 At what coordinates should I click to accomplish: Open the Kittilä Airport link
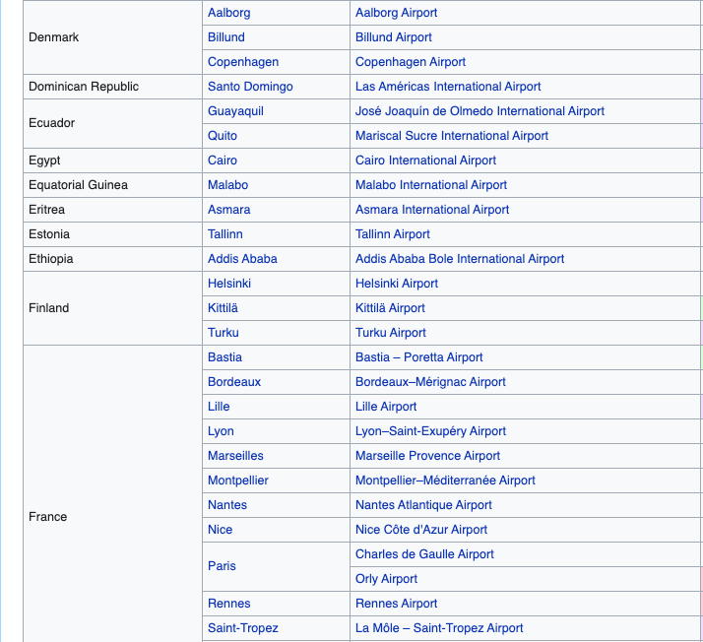[390, 308]
